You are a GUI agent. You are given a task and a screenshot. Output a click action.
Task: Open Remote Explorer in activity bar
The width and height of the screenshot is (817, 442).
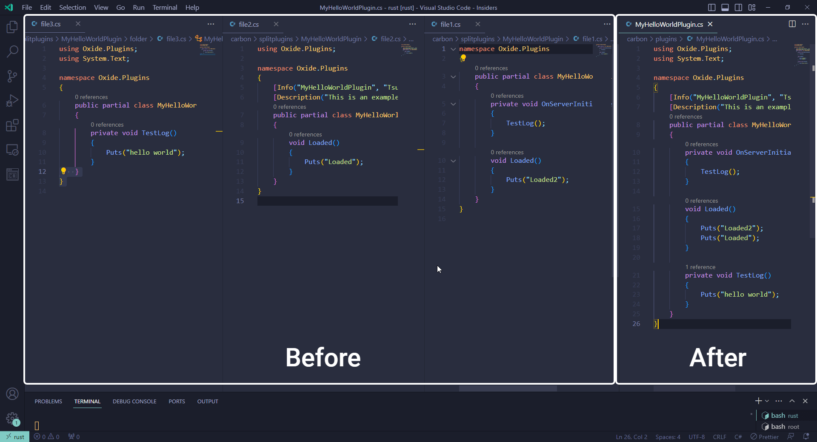(x=12, y=150)
